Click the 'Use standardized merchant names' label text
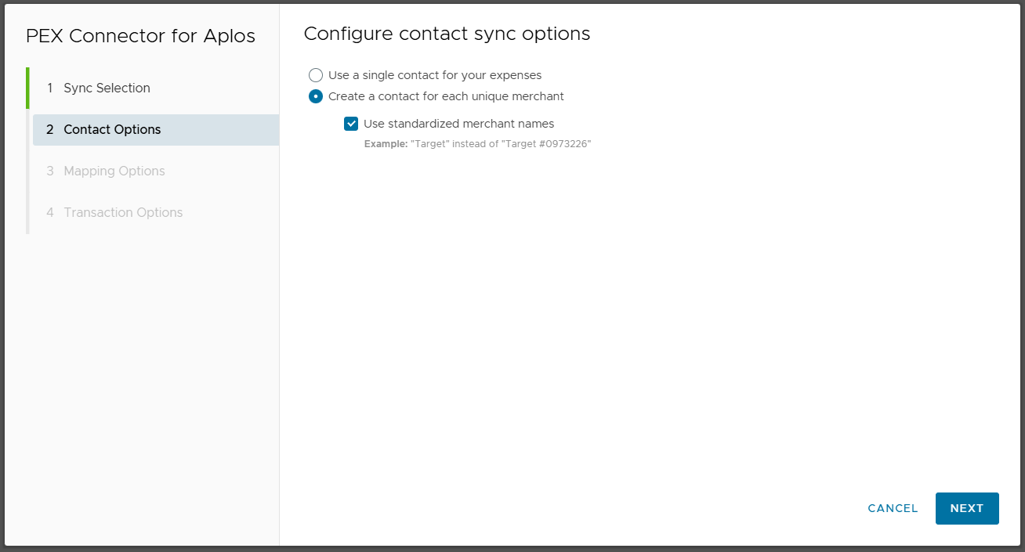Image resolution: width=1025 pixels, height=552 pixels. click(458, 124)
